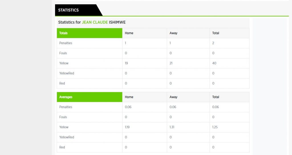The width and height of the screenshot is (292, 155).
Task: Click the away average yellow value 1.31
Action: 172,127
